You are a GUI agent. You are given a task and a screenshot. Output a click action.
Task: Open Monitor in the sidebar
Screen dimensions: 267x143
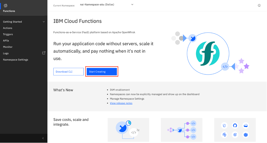pos(8,47)
